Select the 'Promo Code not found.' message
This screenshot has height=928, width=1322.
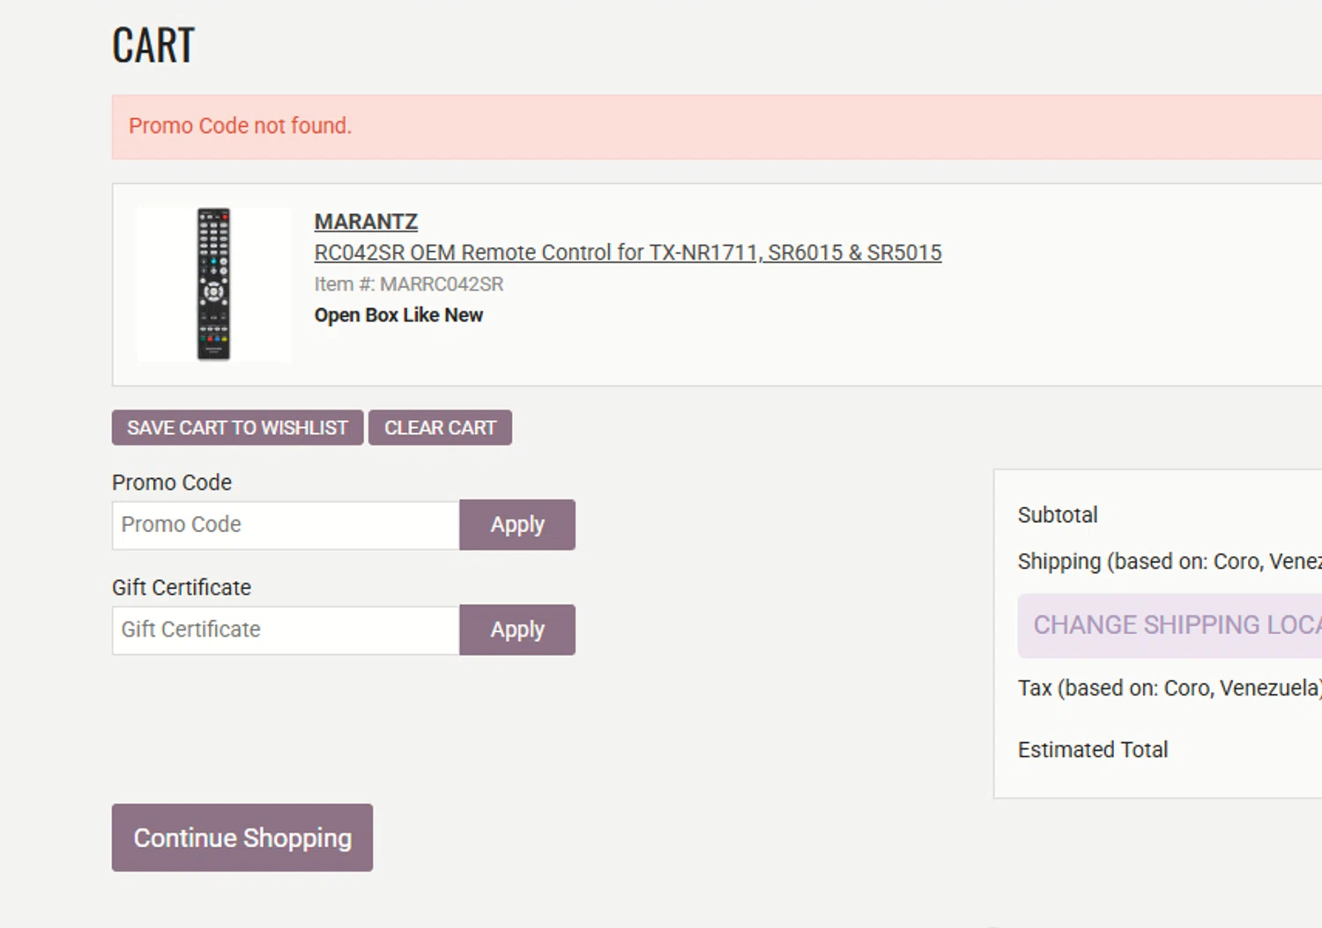pyautogui.click(x=240, y=126)
